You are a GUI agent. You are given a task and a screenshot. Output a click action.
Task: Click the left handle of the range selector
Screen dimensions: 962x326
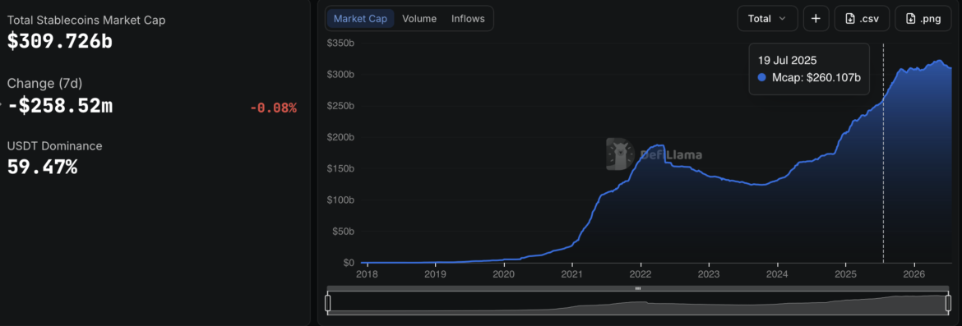pyautogui.click(x=327, y=303)
